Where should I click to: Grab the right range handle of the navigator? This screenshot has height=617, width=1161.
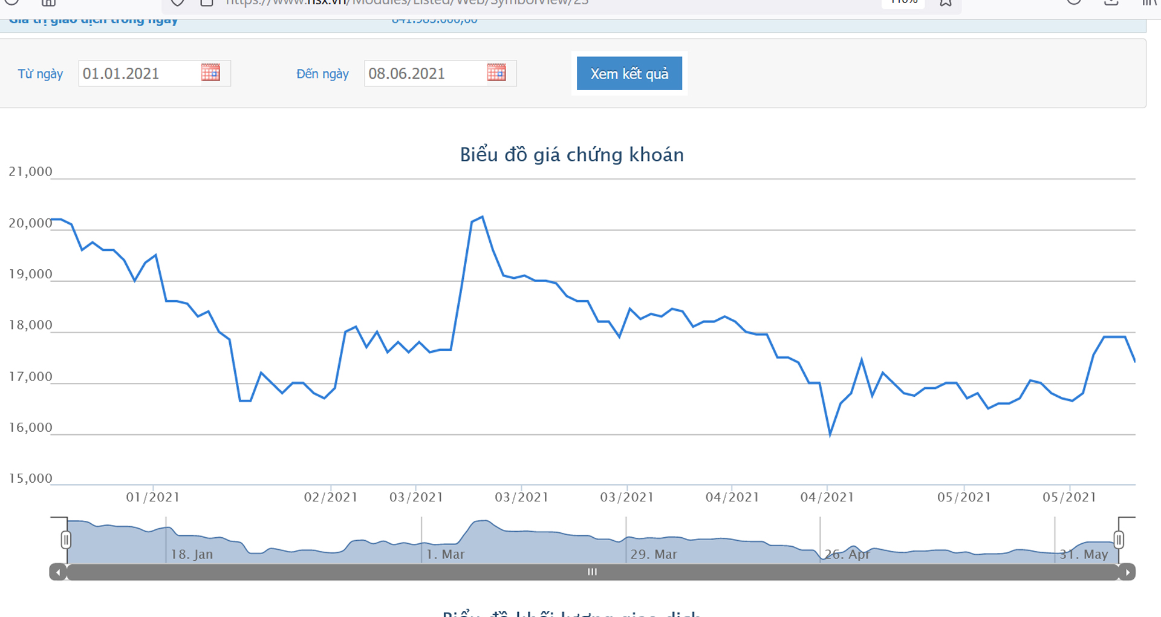[1119, 540]
